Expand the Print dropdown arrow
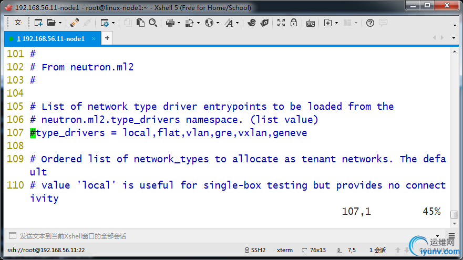 [179, 23]
